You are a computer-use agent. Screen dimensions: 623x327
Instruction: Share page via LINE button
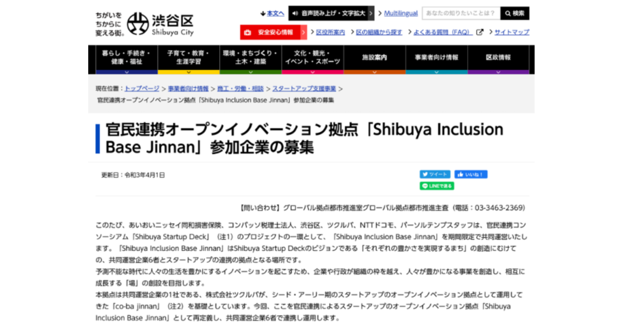pyautogui.click(x=436, y=185)
